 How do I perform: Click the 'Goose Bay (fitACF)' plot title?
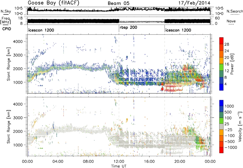(x=53, y=3)
